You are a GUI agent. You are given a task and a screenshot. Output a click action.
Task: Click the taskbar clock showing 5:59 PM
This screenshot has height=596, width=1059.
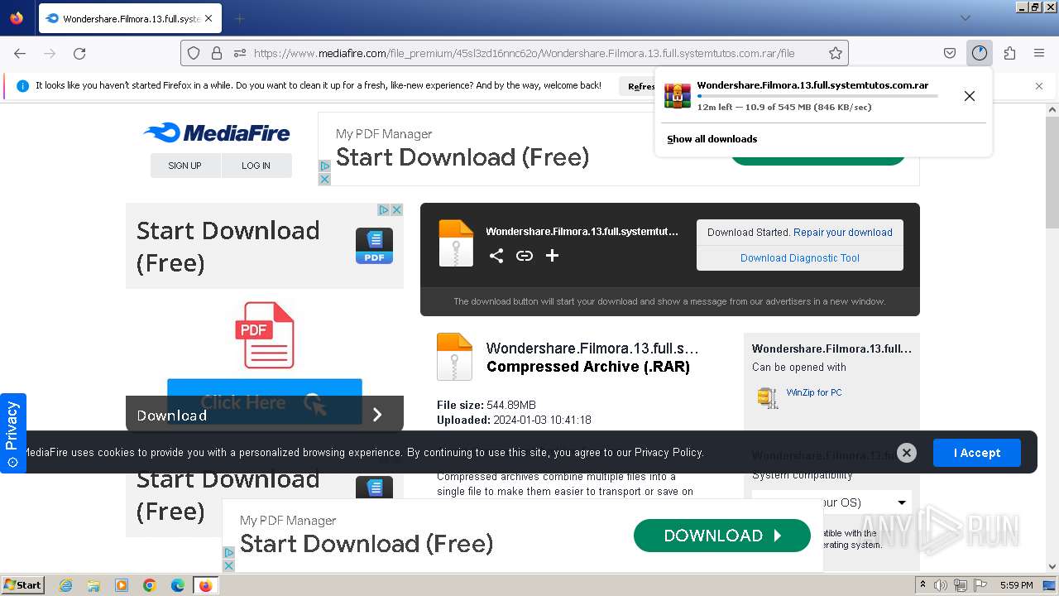pos(1017,585)
